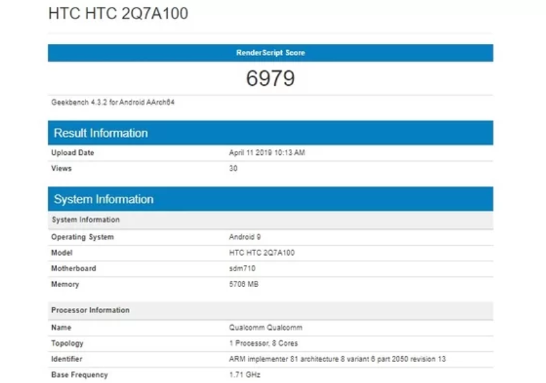
Task: Click the Views value 30
Action: click(x=233, y=168)
